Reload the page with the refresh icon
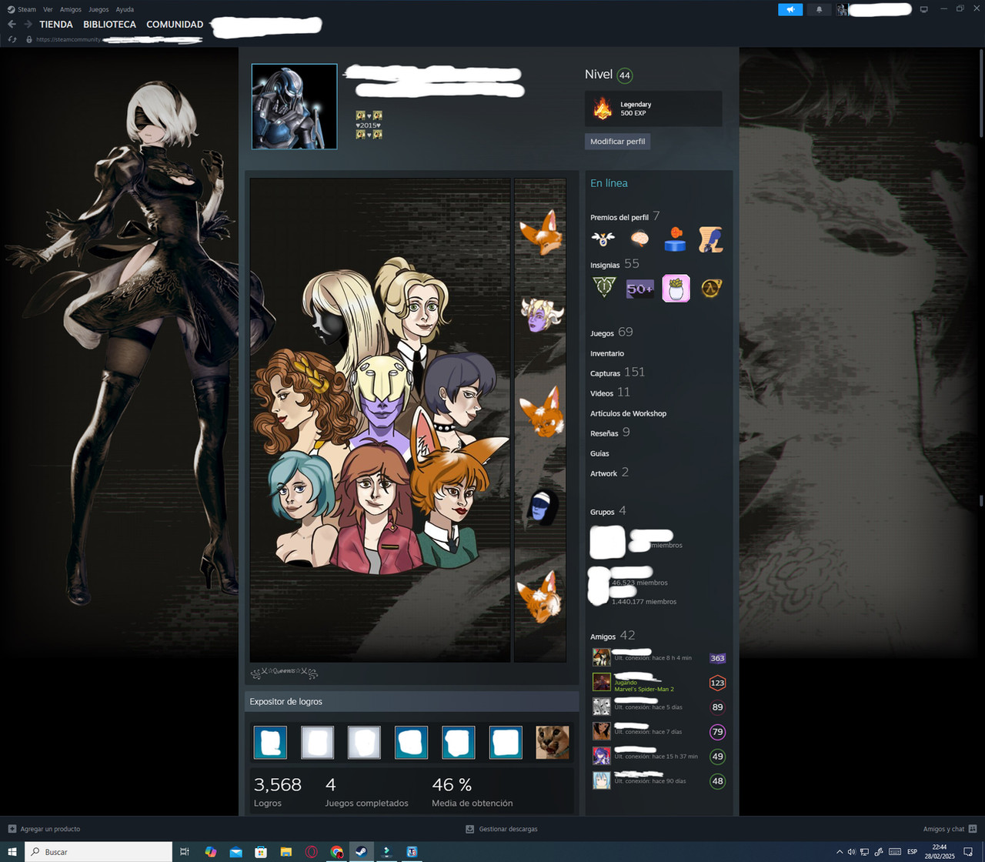 click(12, 39)
